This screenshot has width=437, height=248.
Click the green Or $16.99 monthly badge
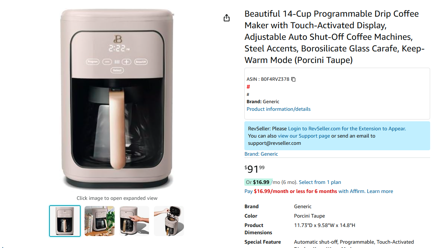click(257, 182)
